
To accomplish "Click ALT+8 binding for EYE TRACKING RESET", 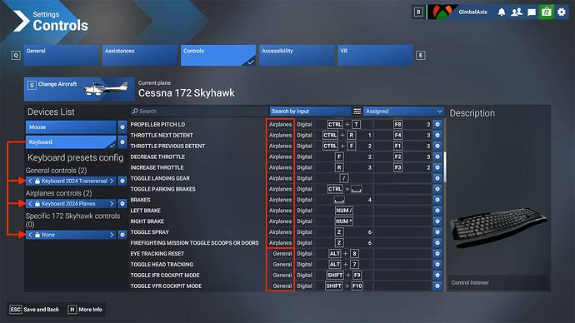I will pos(343,253).
